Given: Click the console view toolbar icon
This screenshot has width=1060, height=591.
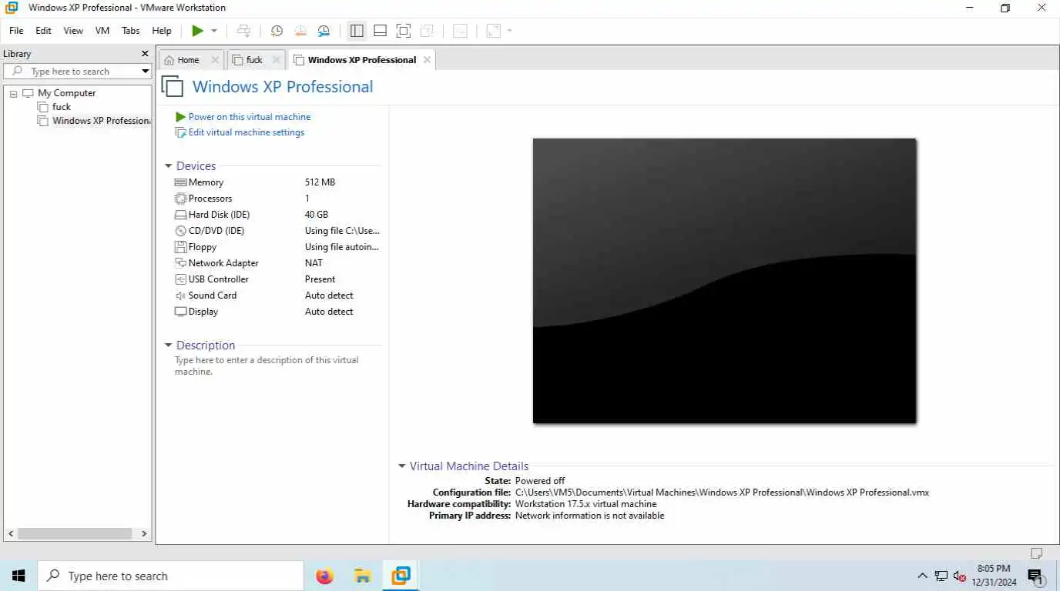Looking at the screenshot, I should tap(460, 31).
